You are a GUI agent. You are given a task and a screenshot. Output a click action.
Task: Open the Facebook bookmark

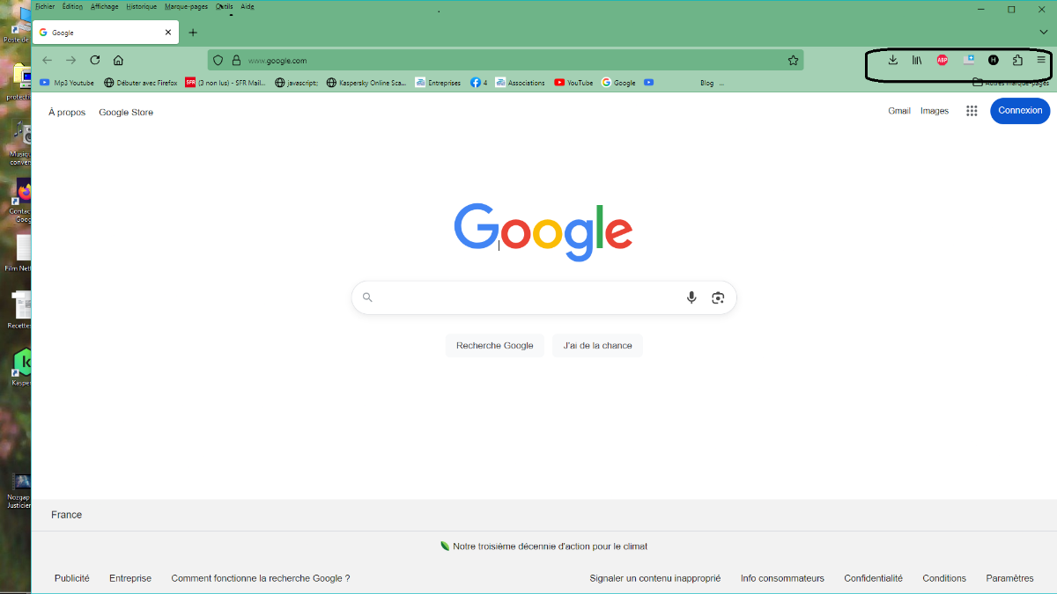478,83
